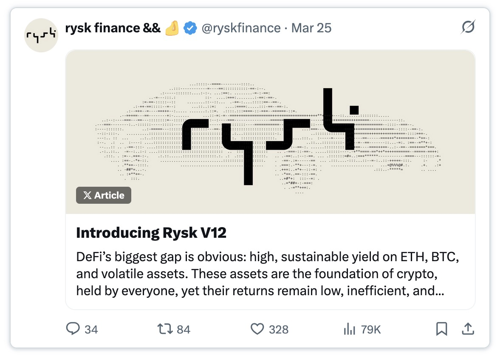This screenshot has width=503, height=359.
Task: Open the @ryskfinance handle link
Action: [241, 28]
